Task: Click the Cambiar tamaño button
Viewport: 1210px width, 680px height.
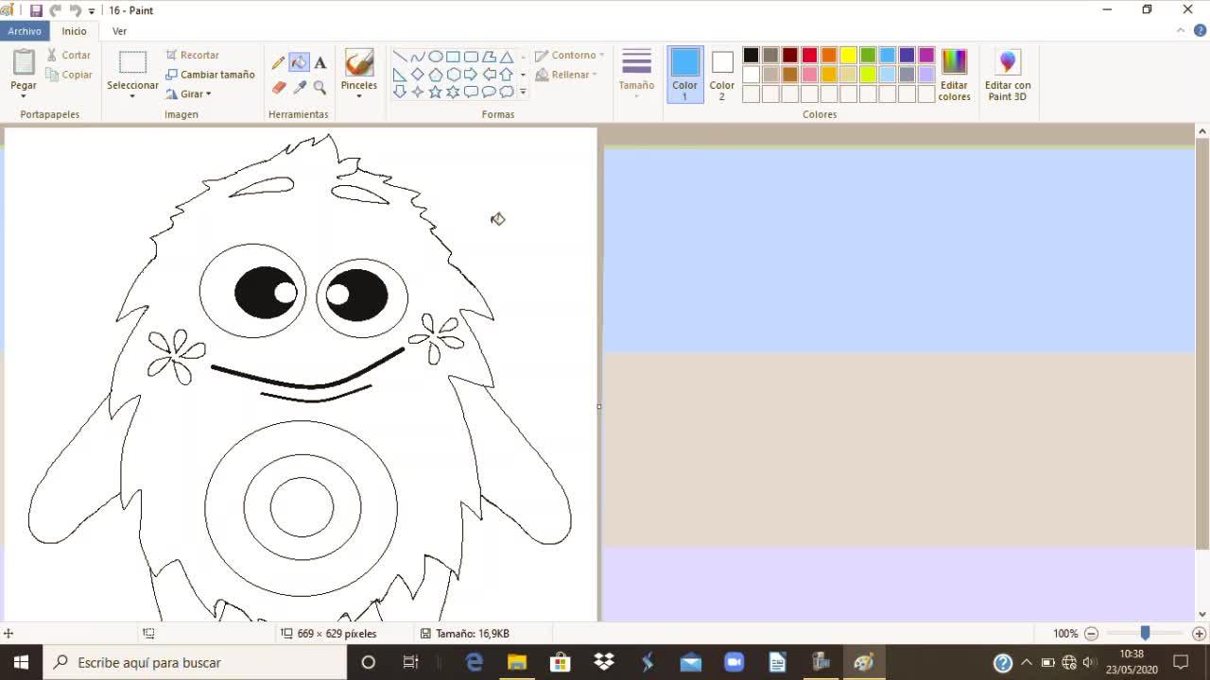Action: 211,75
